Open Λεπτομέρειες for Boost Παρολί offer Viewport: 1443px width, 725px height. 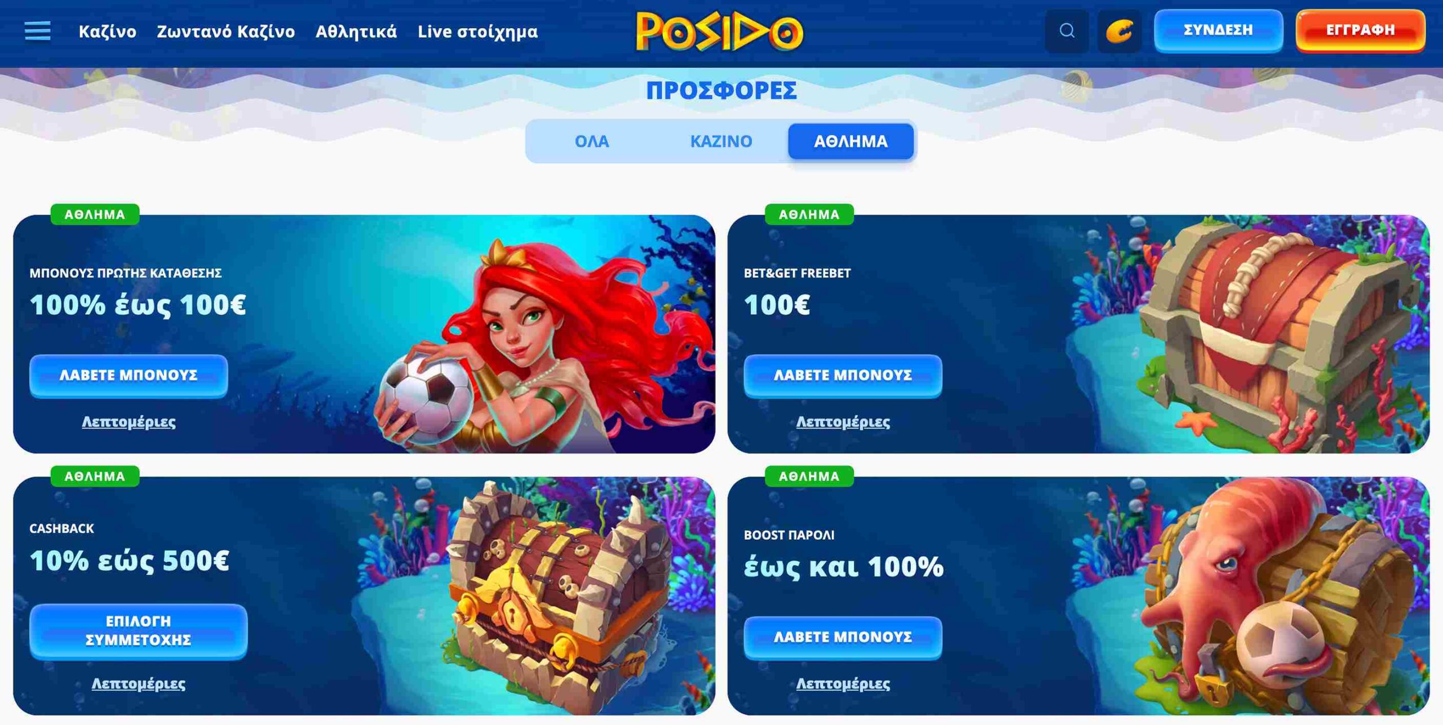(x=843, y=683)
